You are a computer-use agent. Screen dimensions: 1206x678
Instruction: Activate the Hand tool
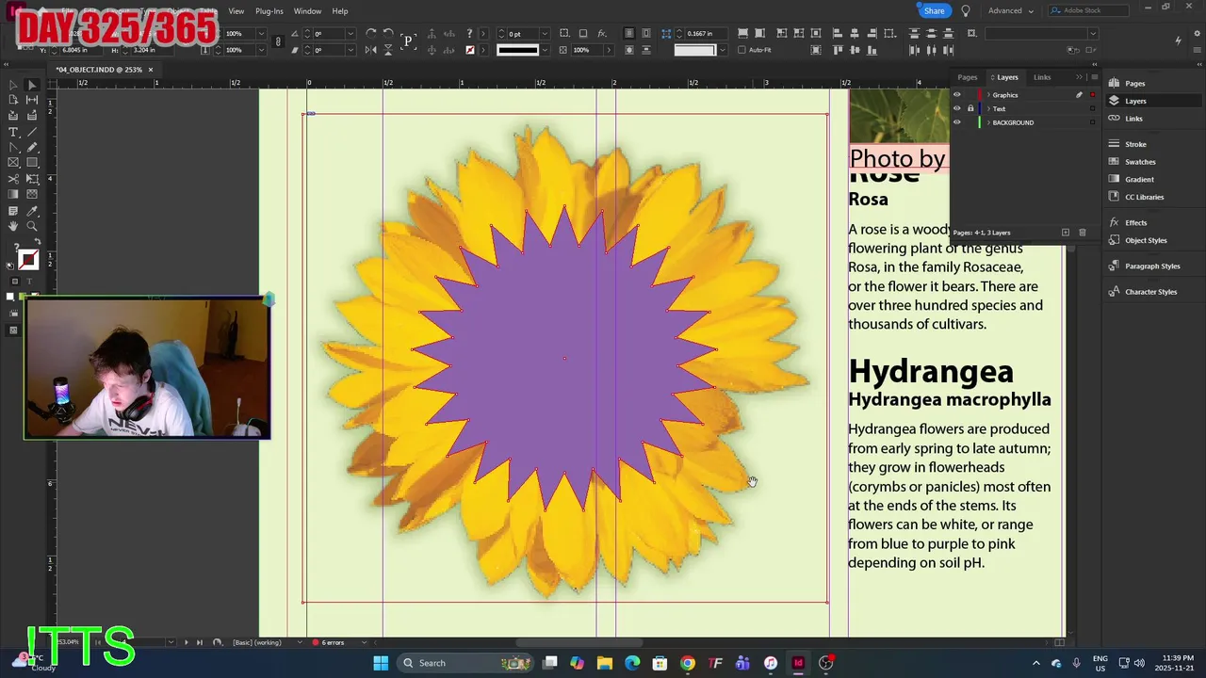pos(13,227)
